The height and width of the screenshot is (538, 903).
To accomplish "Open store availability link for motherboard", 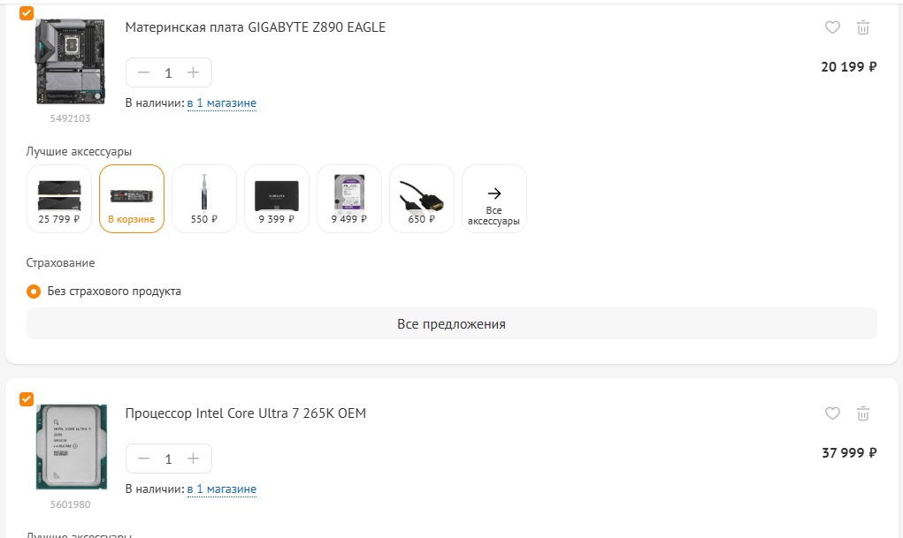I will [x=222, y=103].
